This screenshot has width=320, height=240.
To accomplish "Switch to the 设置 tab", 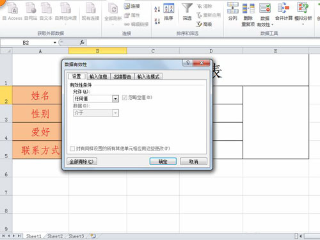I will click(77, 76).
